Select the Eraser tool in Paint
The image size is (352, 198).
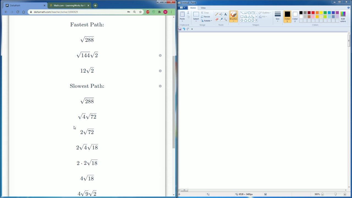[217, 19]
